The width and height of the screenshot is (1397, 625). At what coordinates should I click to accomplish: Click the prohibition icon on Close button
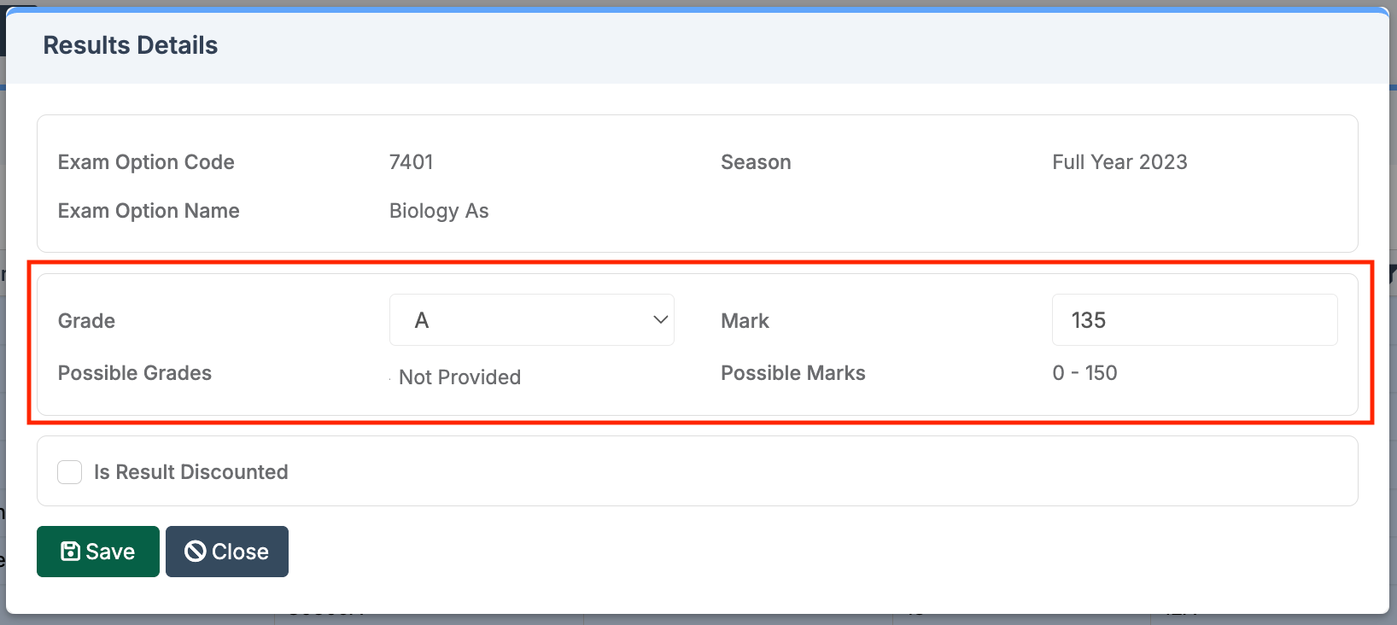195,552
